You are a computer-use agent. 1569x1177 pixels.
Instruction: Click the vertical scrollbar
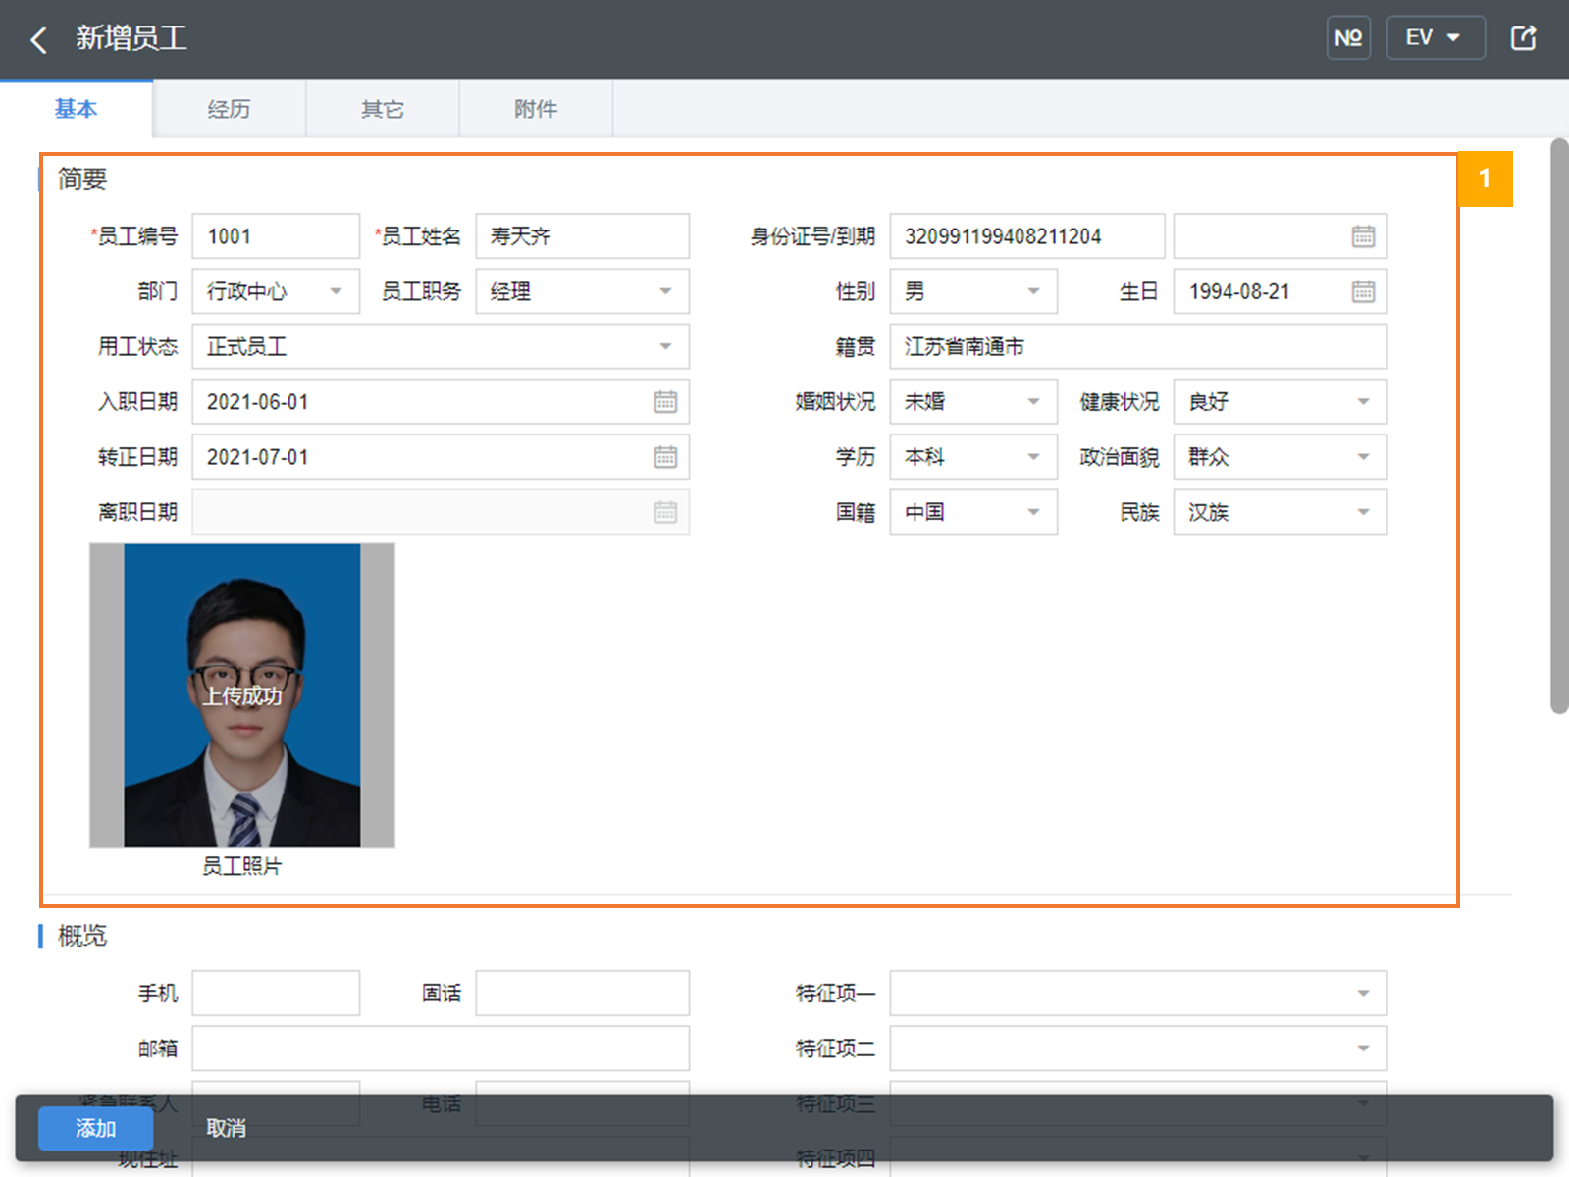pos(1559,427)
